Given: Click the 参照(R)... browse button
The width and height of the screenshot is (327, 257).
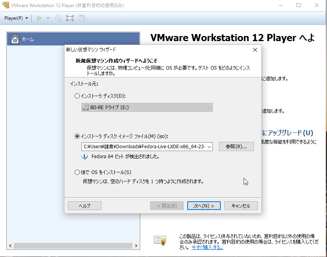Looking at the screenshot, I should [x=236, y=147].
